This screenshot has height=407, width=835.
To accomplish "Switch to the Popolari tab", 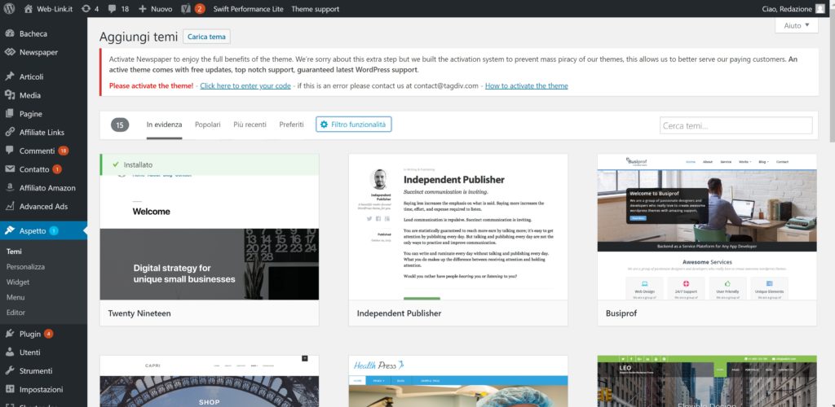I will (208, 125).
